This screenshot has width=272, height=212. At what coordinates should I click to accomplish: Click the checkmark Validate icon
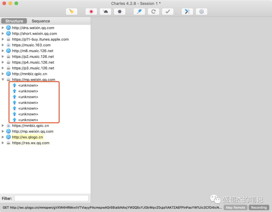click(x=167, y=12)
